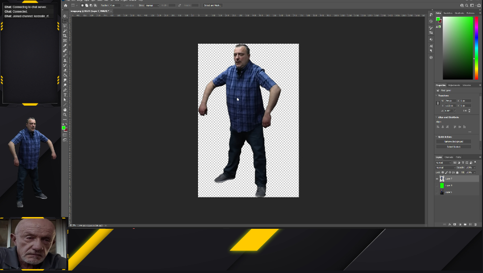The width and height of the screenshot is (483, 273).
Task: Select the Eyedropper tool
Action: pos(65,46)
